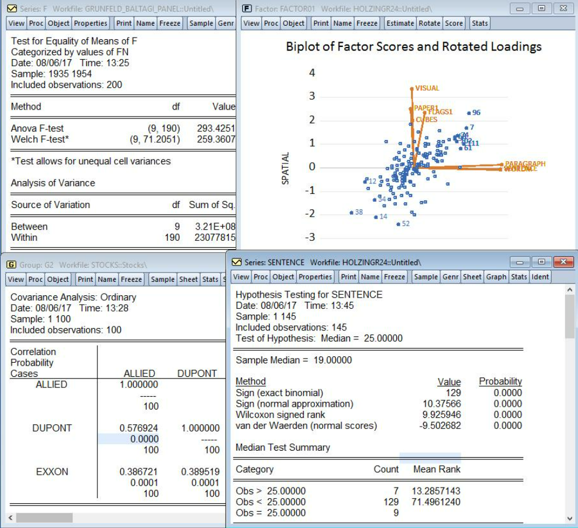Screen dimensions: 578x528
Task: Click Print in Series SENTENCE toolbar
Action: [x=348, y=277]
